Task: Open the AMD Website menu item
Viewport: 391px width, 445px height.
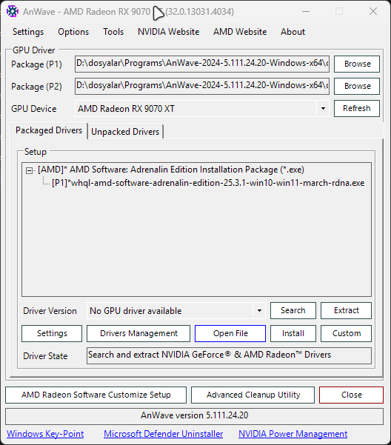Action: (x=240, y=32)
